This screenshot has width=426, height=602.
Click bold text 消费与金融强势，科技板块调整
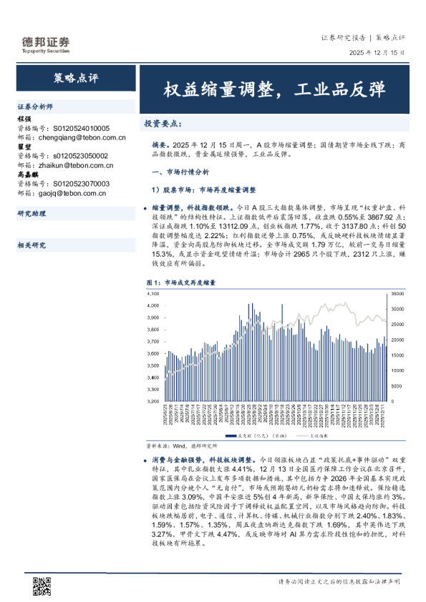pos(204,460)
